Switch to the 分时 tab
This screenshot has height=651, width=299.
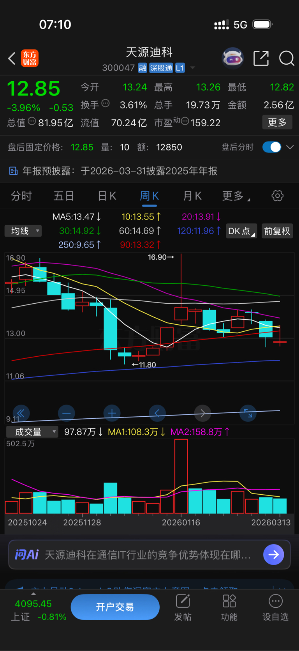pyautogui.click(x=21, y=196)
